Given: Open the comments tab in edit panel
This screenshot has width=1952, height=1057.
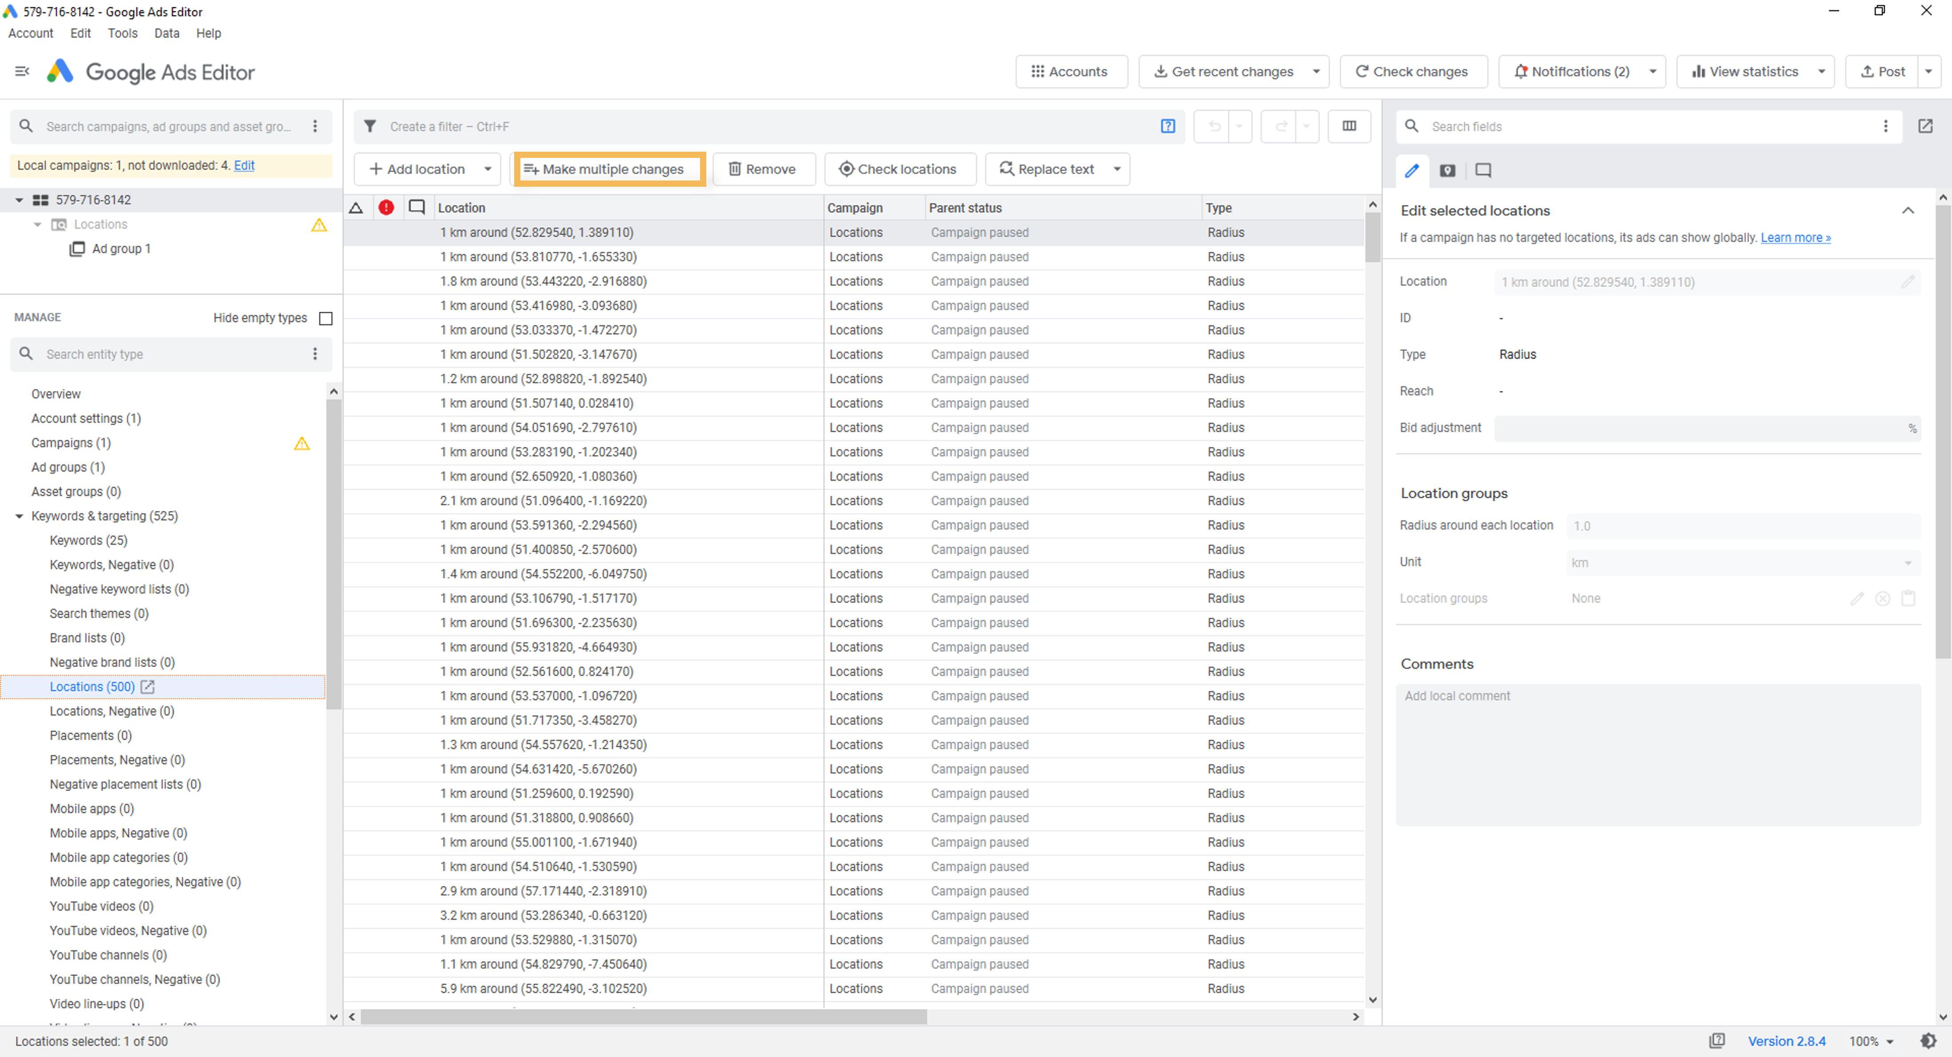Looking at the screenshot, I should (1483, 170).
